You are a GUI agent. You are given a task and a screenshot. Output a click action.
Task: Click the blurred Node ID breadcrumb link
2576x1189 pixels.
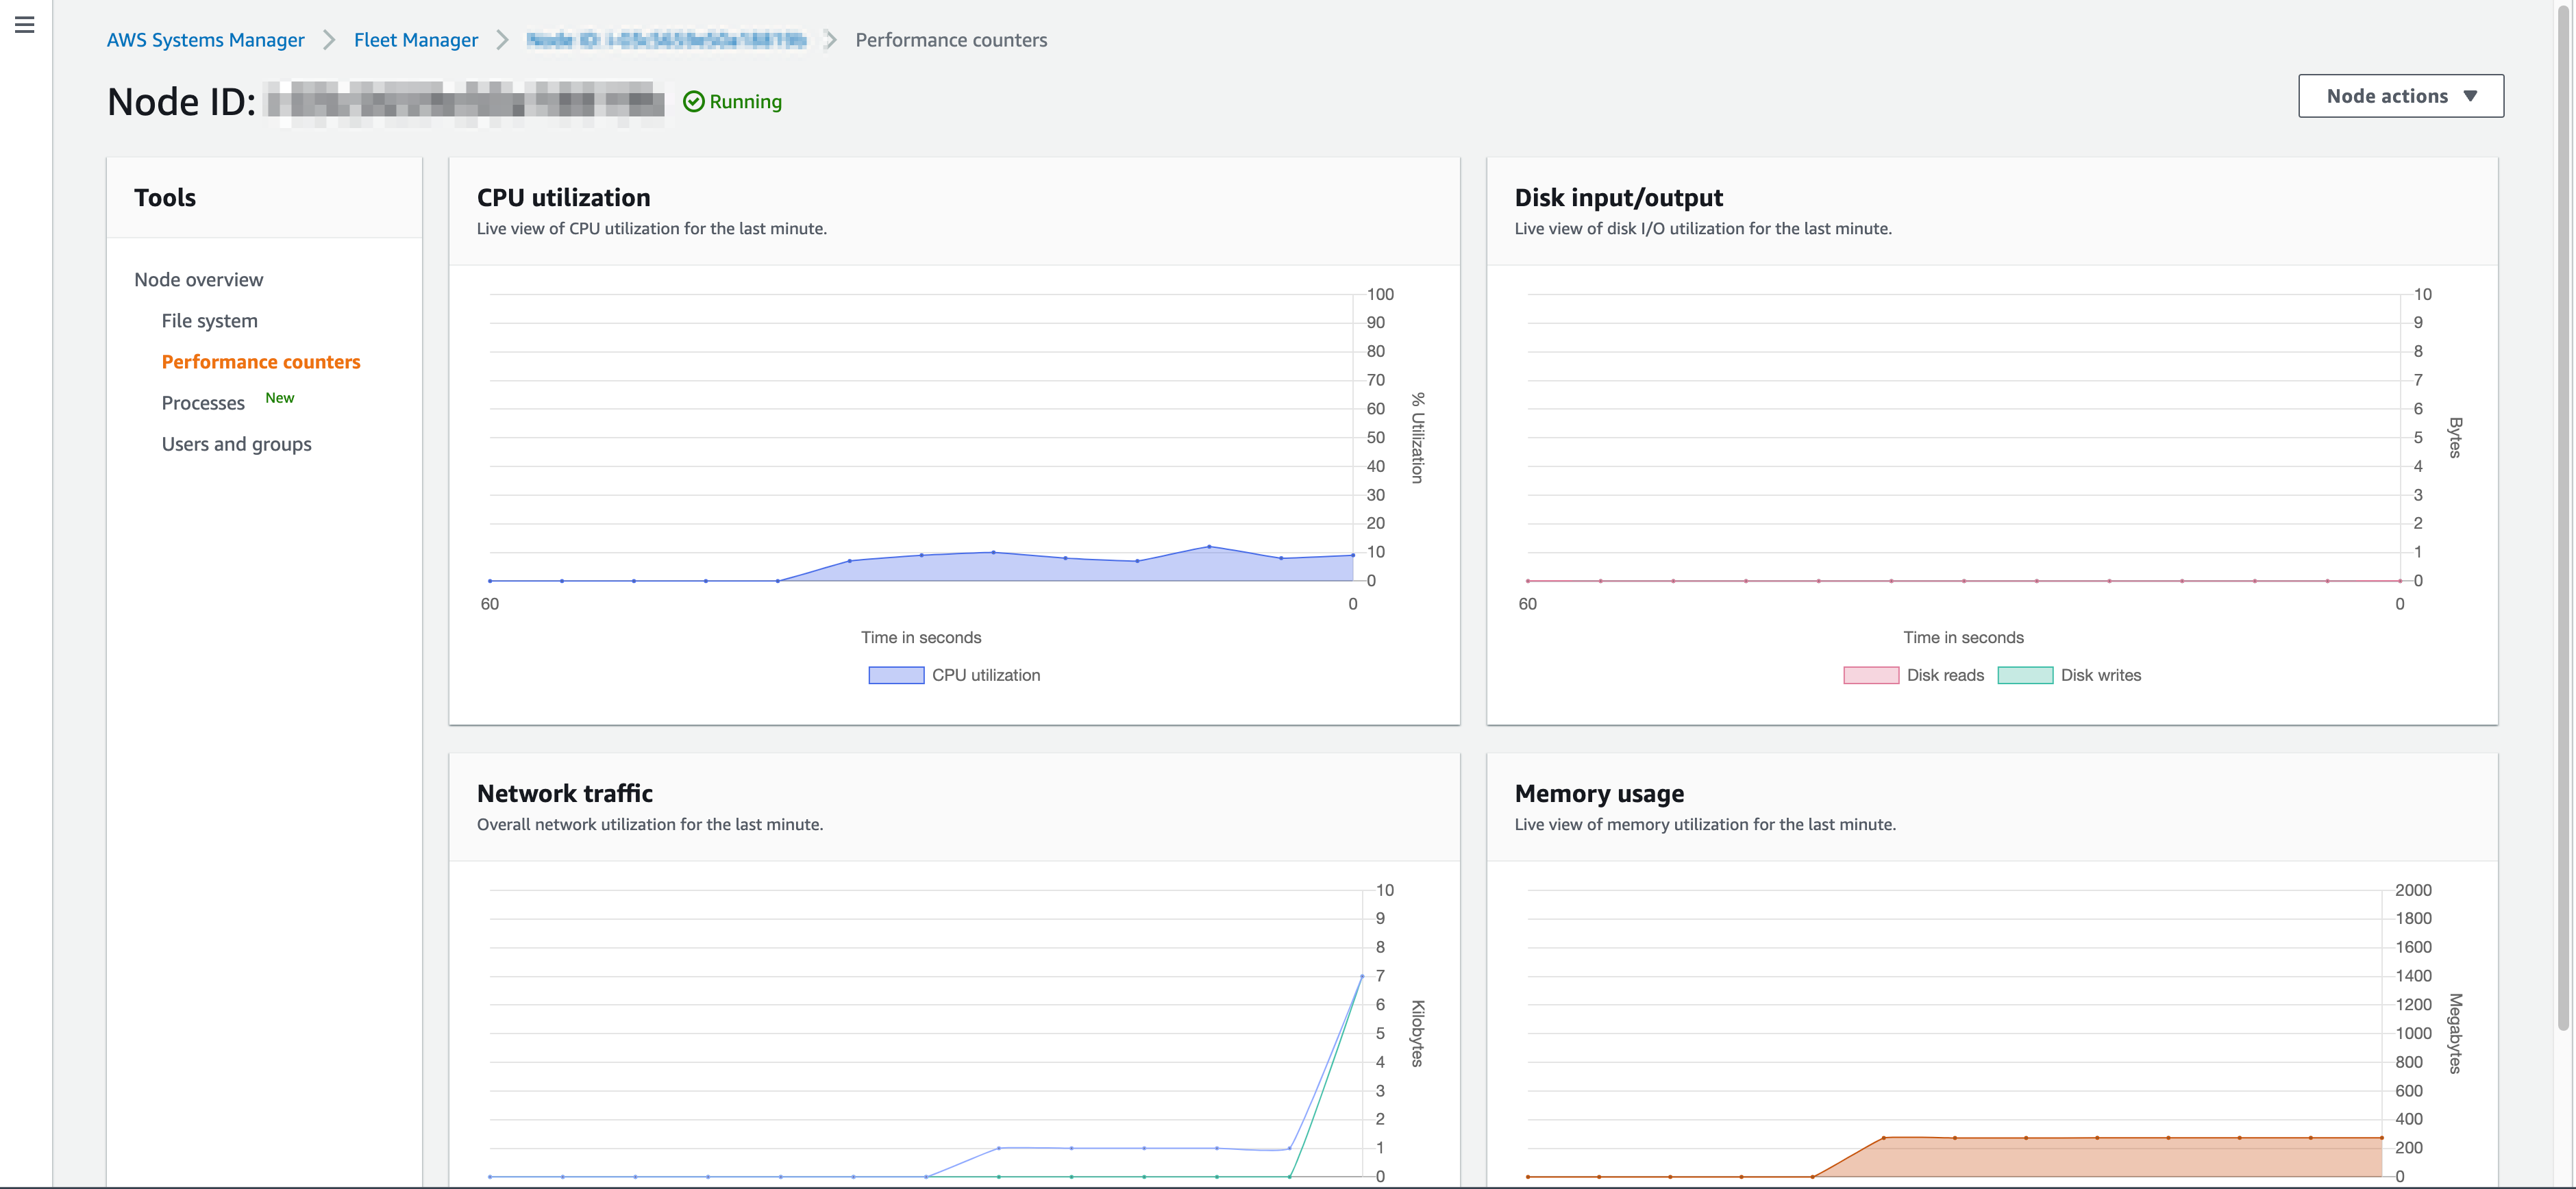(x=666, y=40)
